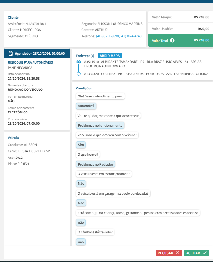Click the info icon next to Valor Total

172,40
